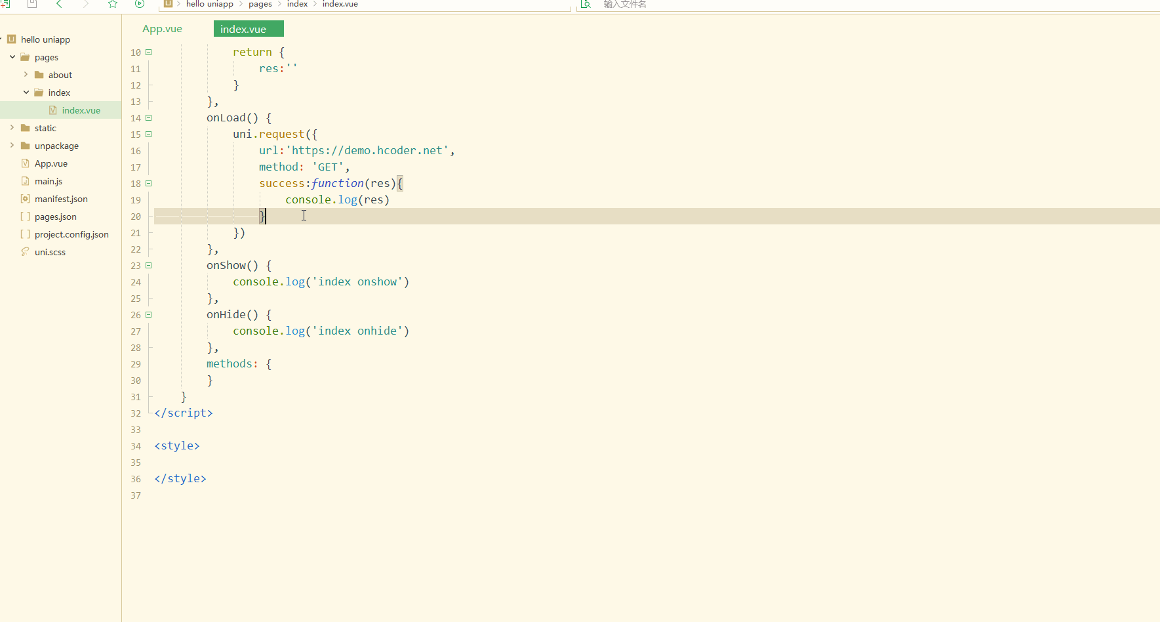This screenshot has width=1160, height=622.
Task: Expand the unpackage folder chevron
Action: tap(12, 146)
